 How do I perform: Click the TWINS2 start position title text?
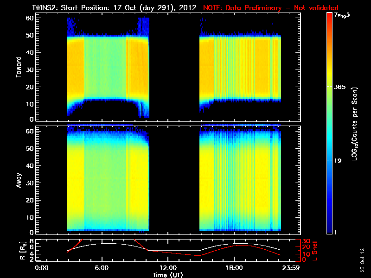pyautogui.click(x=114, y=8)
